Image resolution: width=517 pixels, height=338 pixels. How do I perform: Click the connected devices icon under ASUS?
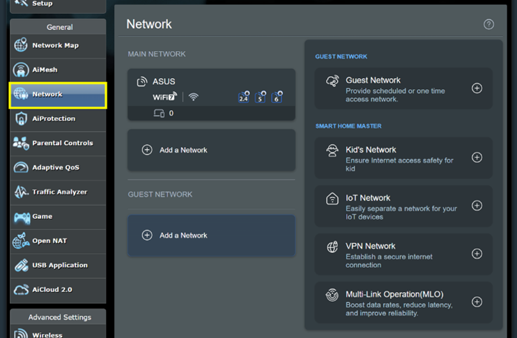[159, 114]
